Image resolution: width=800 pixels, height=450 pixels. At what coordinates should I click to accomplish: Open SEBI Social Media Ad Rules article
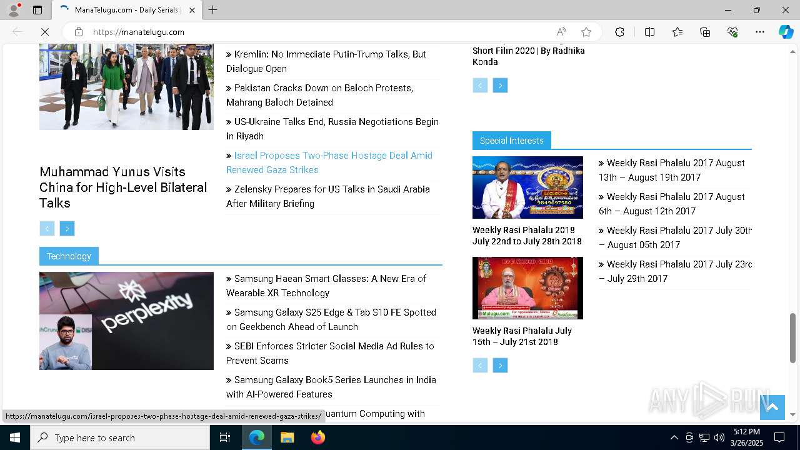pos(330,353)
